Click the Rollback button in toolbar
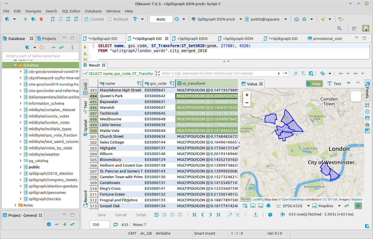 click(118, 19)
